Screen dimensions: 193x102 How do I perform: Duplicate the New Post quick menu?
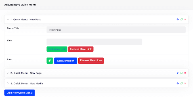(x=181, y=20)
